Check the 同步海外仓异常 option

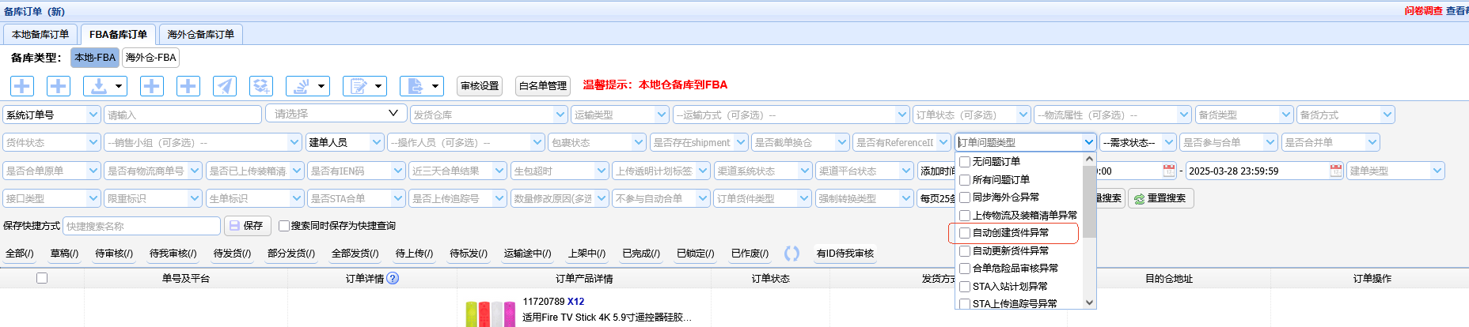(x=965, y=197)
